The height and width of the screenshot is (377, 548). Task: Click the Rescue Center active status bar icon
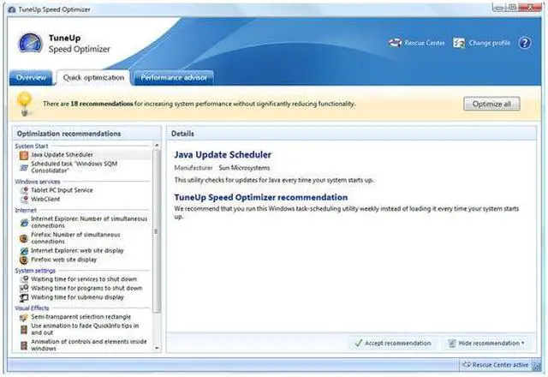[x=467, y=365]
